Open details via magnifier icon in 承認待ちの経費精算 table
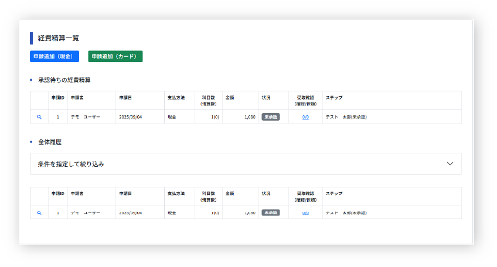497x267 pixels. pos(39,117)
